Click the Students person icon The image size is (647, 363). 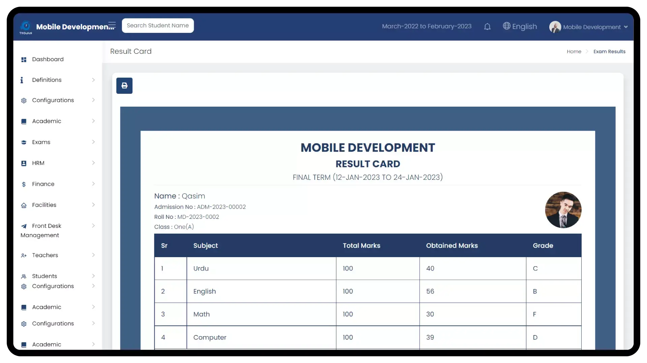pos(24,276)
